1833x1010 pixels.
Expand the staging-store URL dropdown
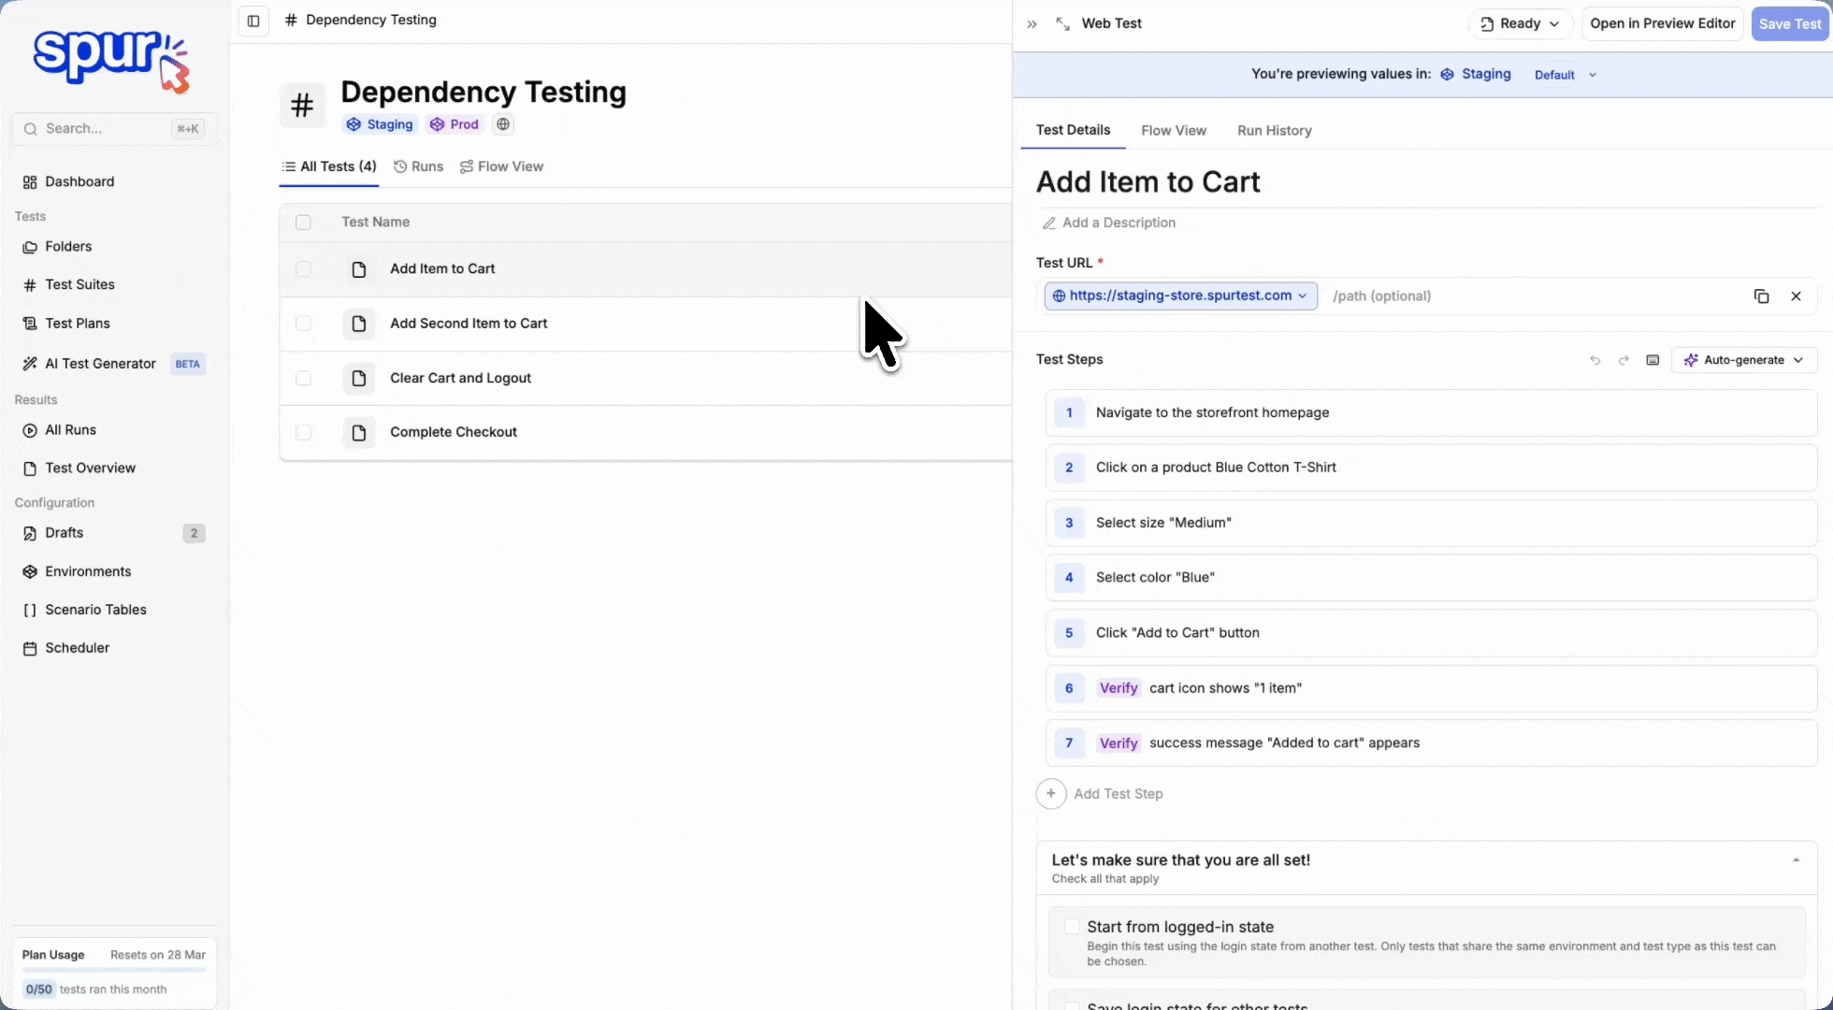pyautogui.click(x=1181, y=296)
